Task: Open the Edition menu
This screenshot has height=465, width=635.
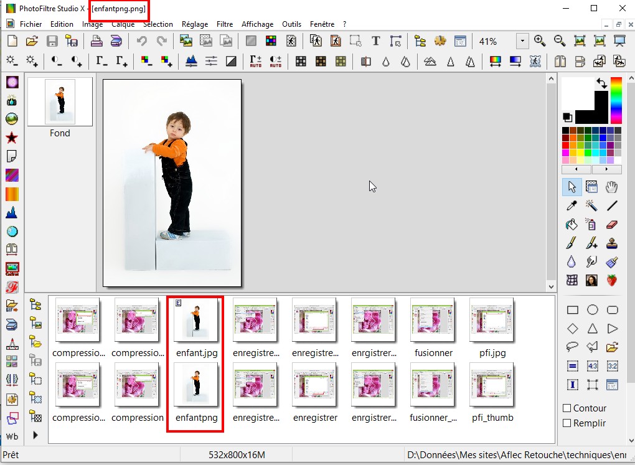Action: [62, 24]
